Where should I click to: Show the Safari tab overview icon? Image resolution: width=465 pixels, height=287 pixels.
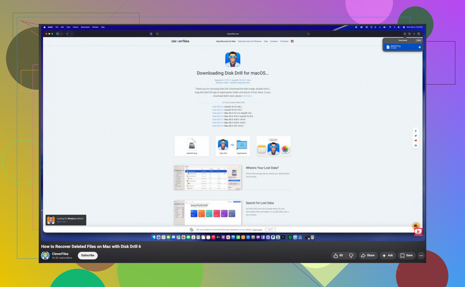pos(419,34)
